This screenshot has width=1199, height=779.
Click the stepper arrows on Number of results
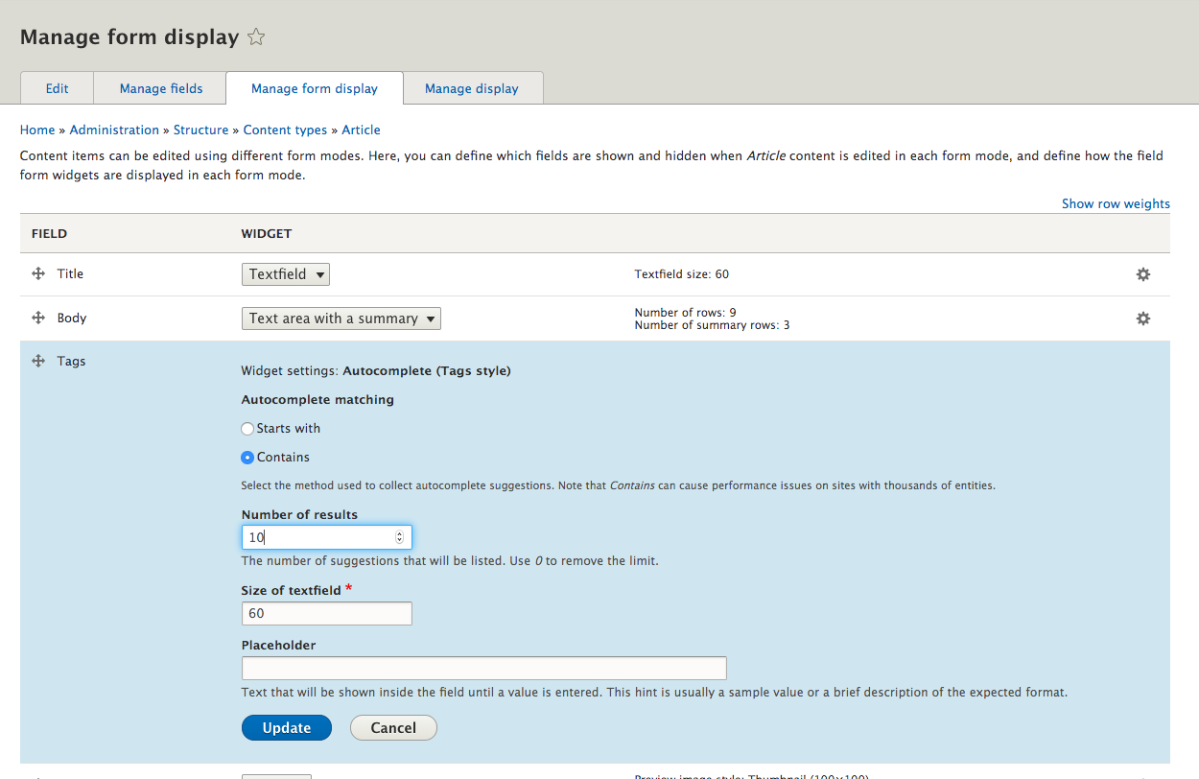tap(400, 536)
